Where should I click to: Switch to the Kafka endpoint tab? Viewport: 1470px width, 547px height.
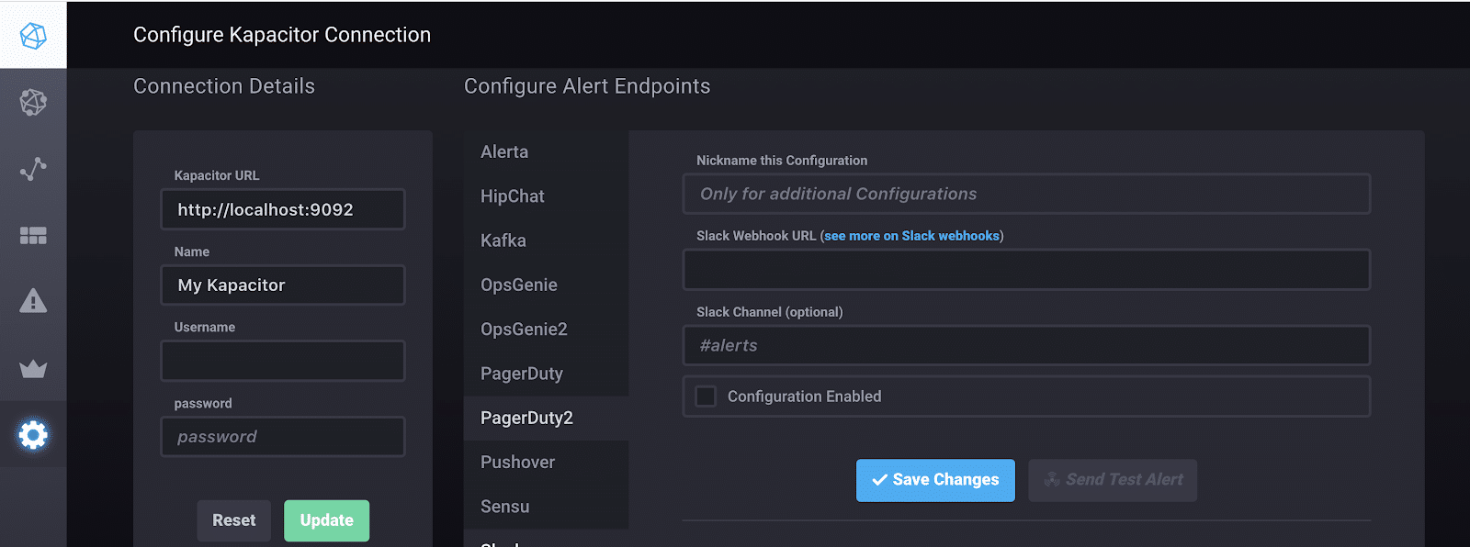[x=503, y=240]
